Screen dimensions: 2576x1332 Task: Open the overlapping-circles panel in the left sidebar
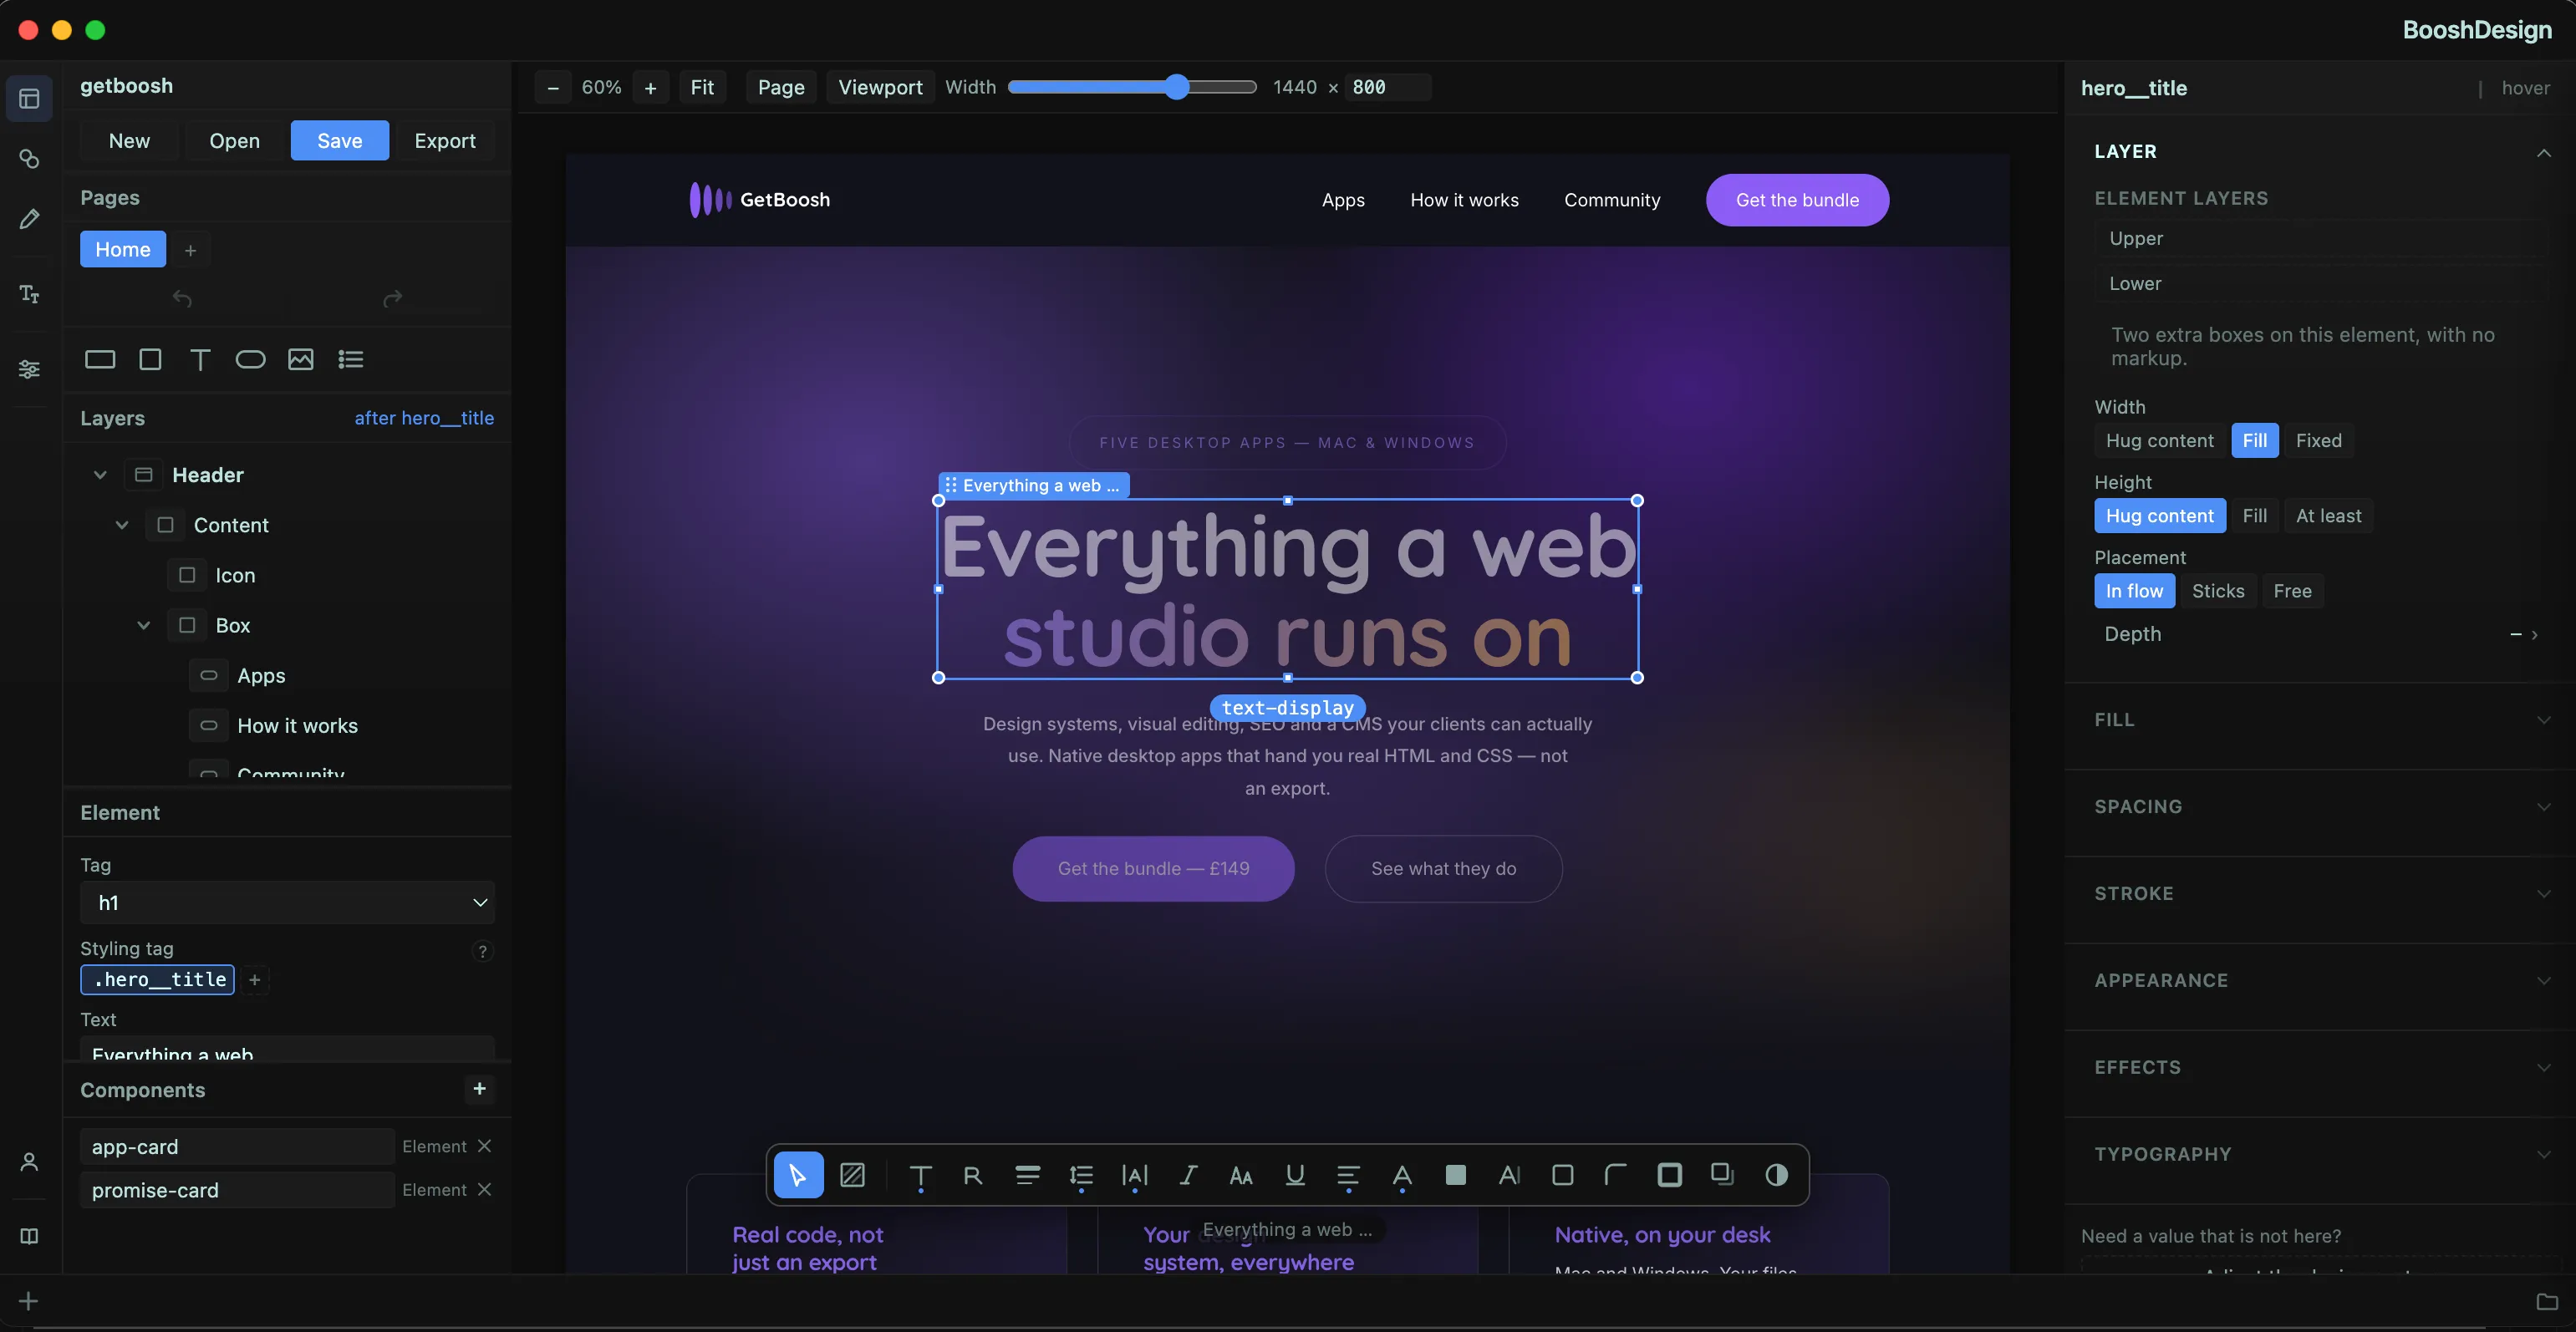pyautogui.click(x=29, y=159)
